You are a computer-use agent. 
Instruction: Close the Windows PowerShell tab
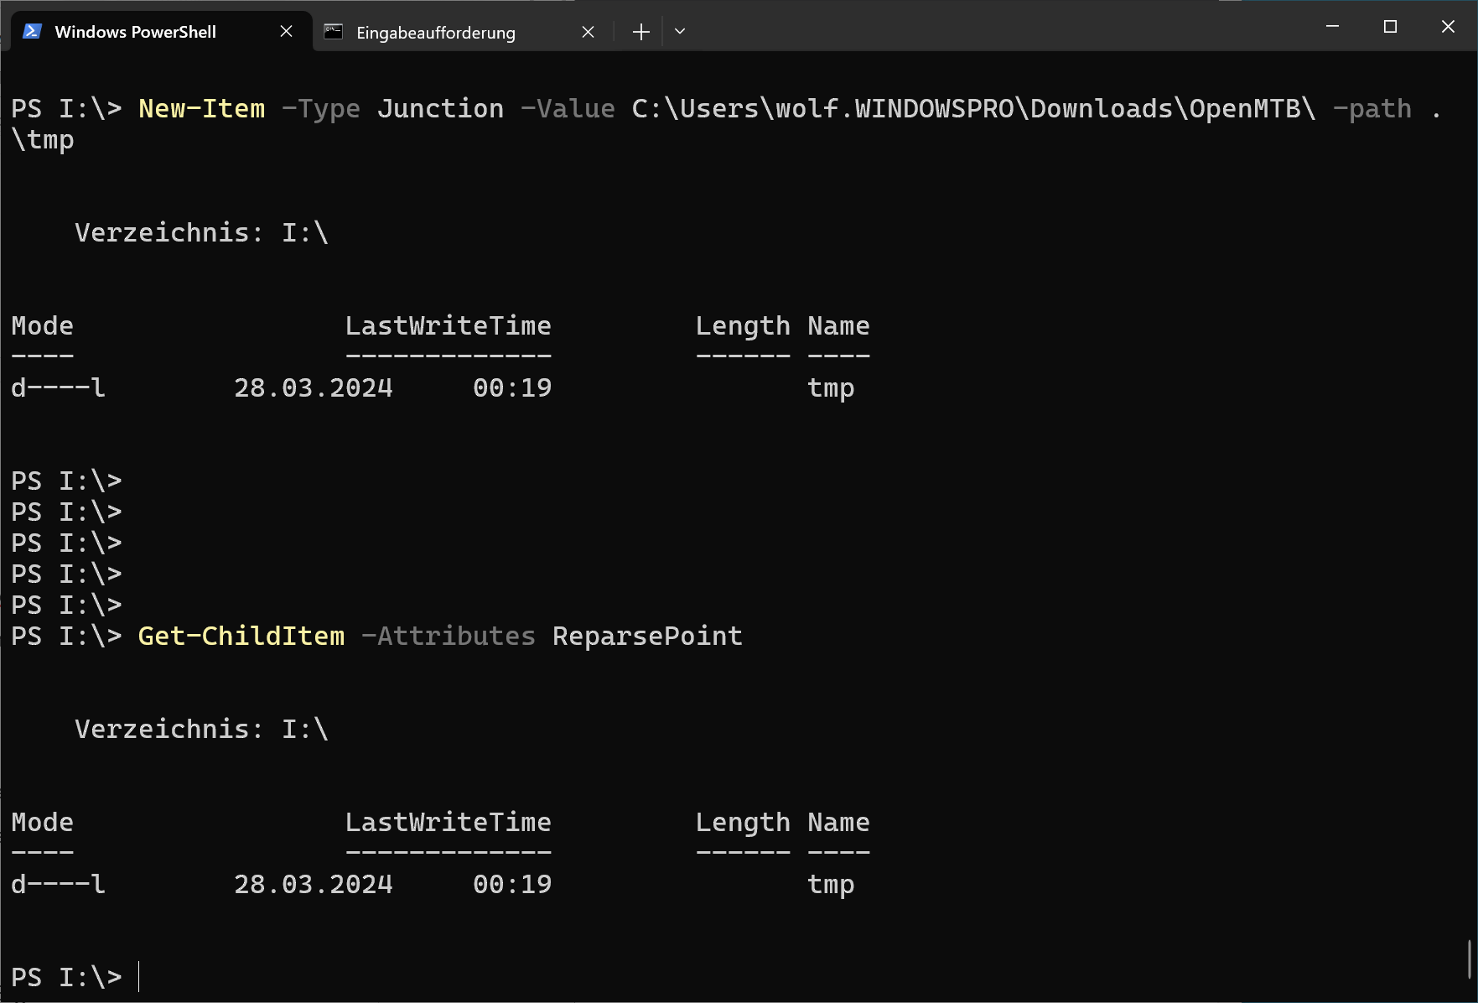point(286,31)
